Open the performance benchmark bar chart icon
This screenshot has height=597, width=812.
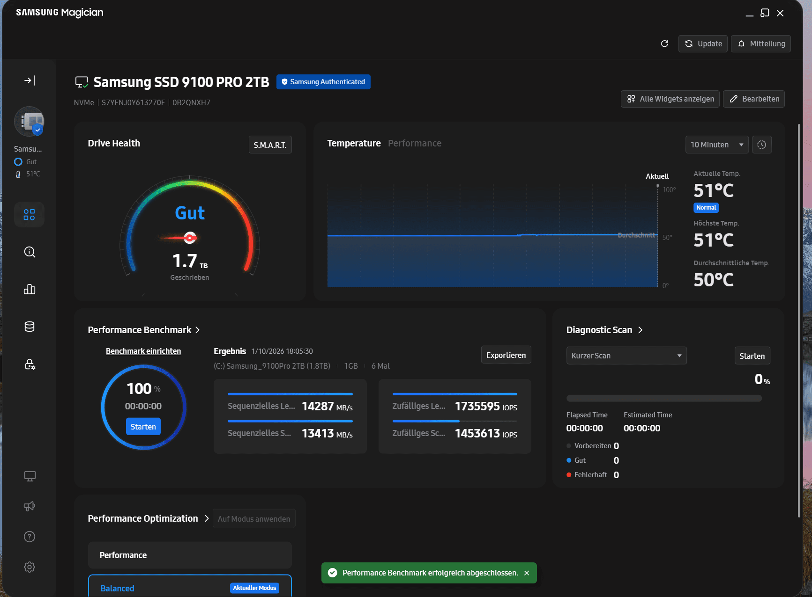(x=30, y=289)
